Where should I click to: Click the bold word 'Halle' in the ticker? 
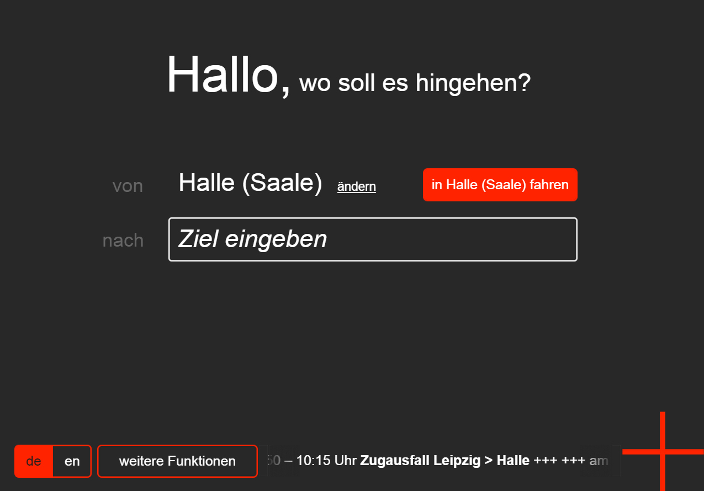pos(513,461)
